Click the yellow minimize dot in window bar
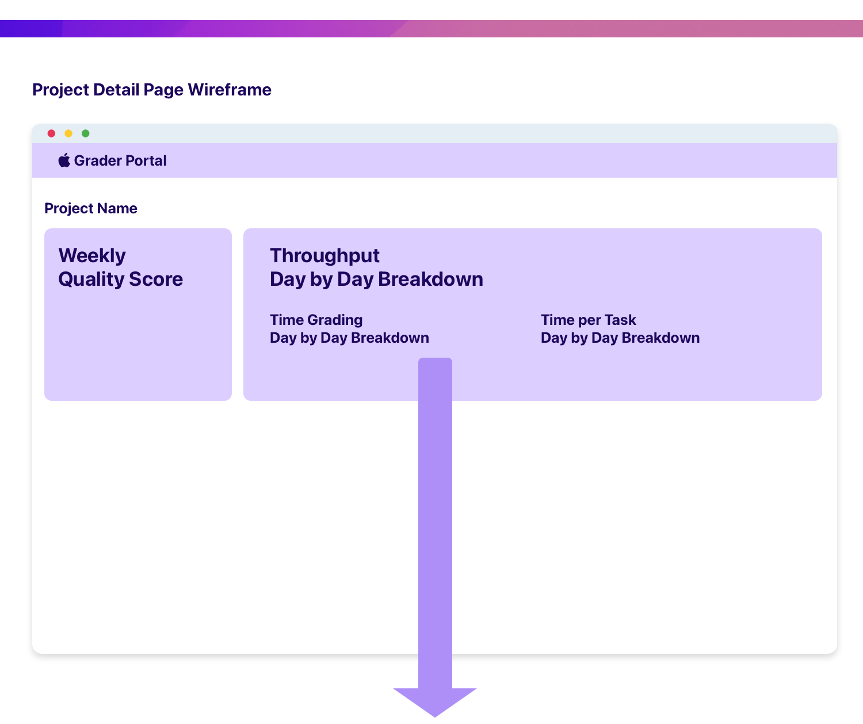Viewport: 863px width, 724px height. pyautogui.click(x=68, y=133)
